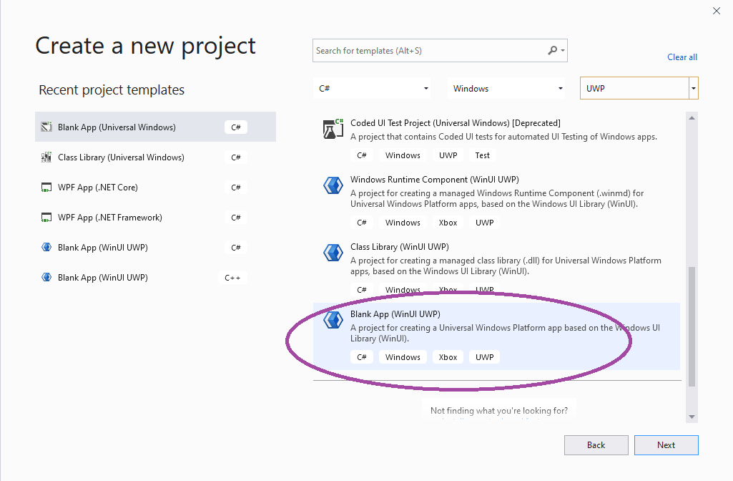
Task: Click the Coded UI Test Project flask icon
Action: [333, 129]
